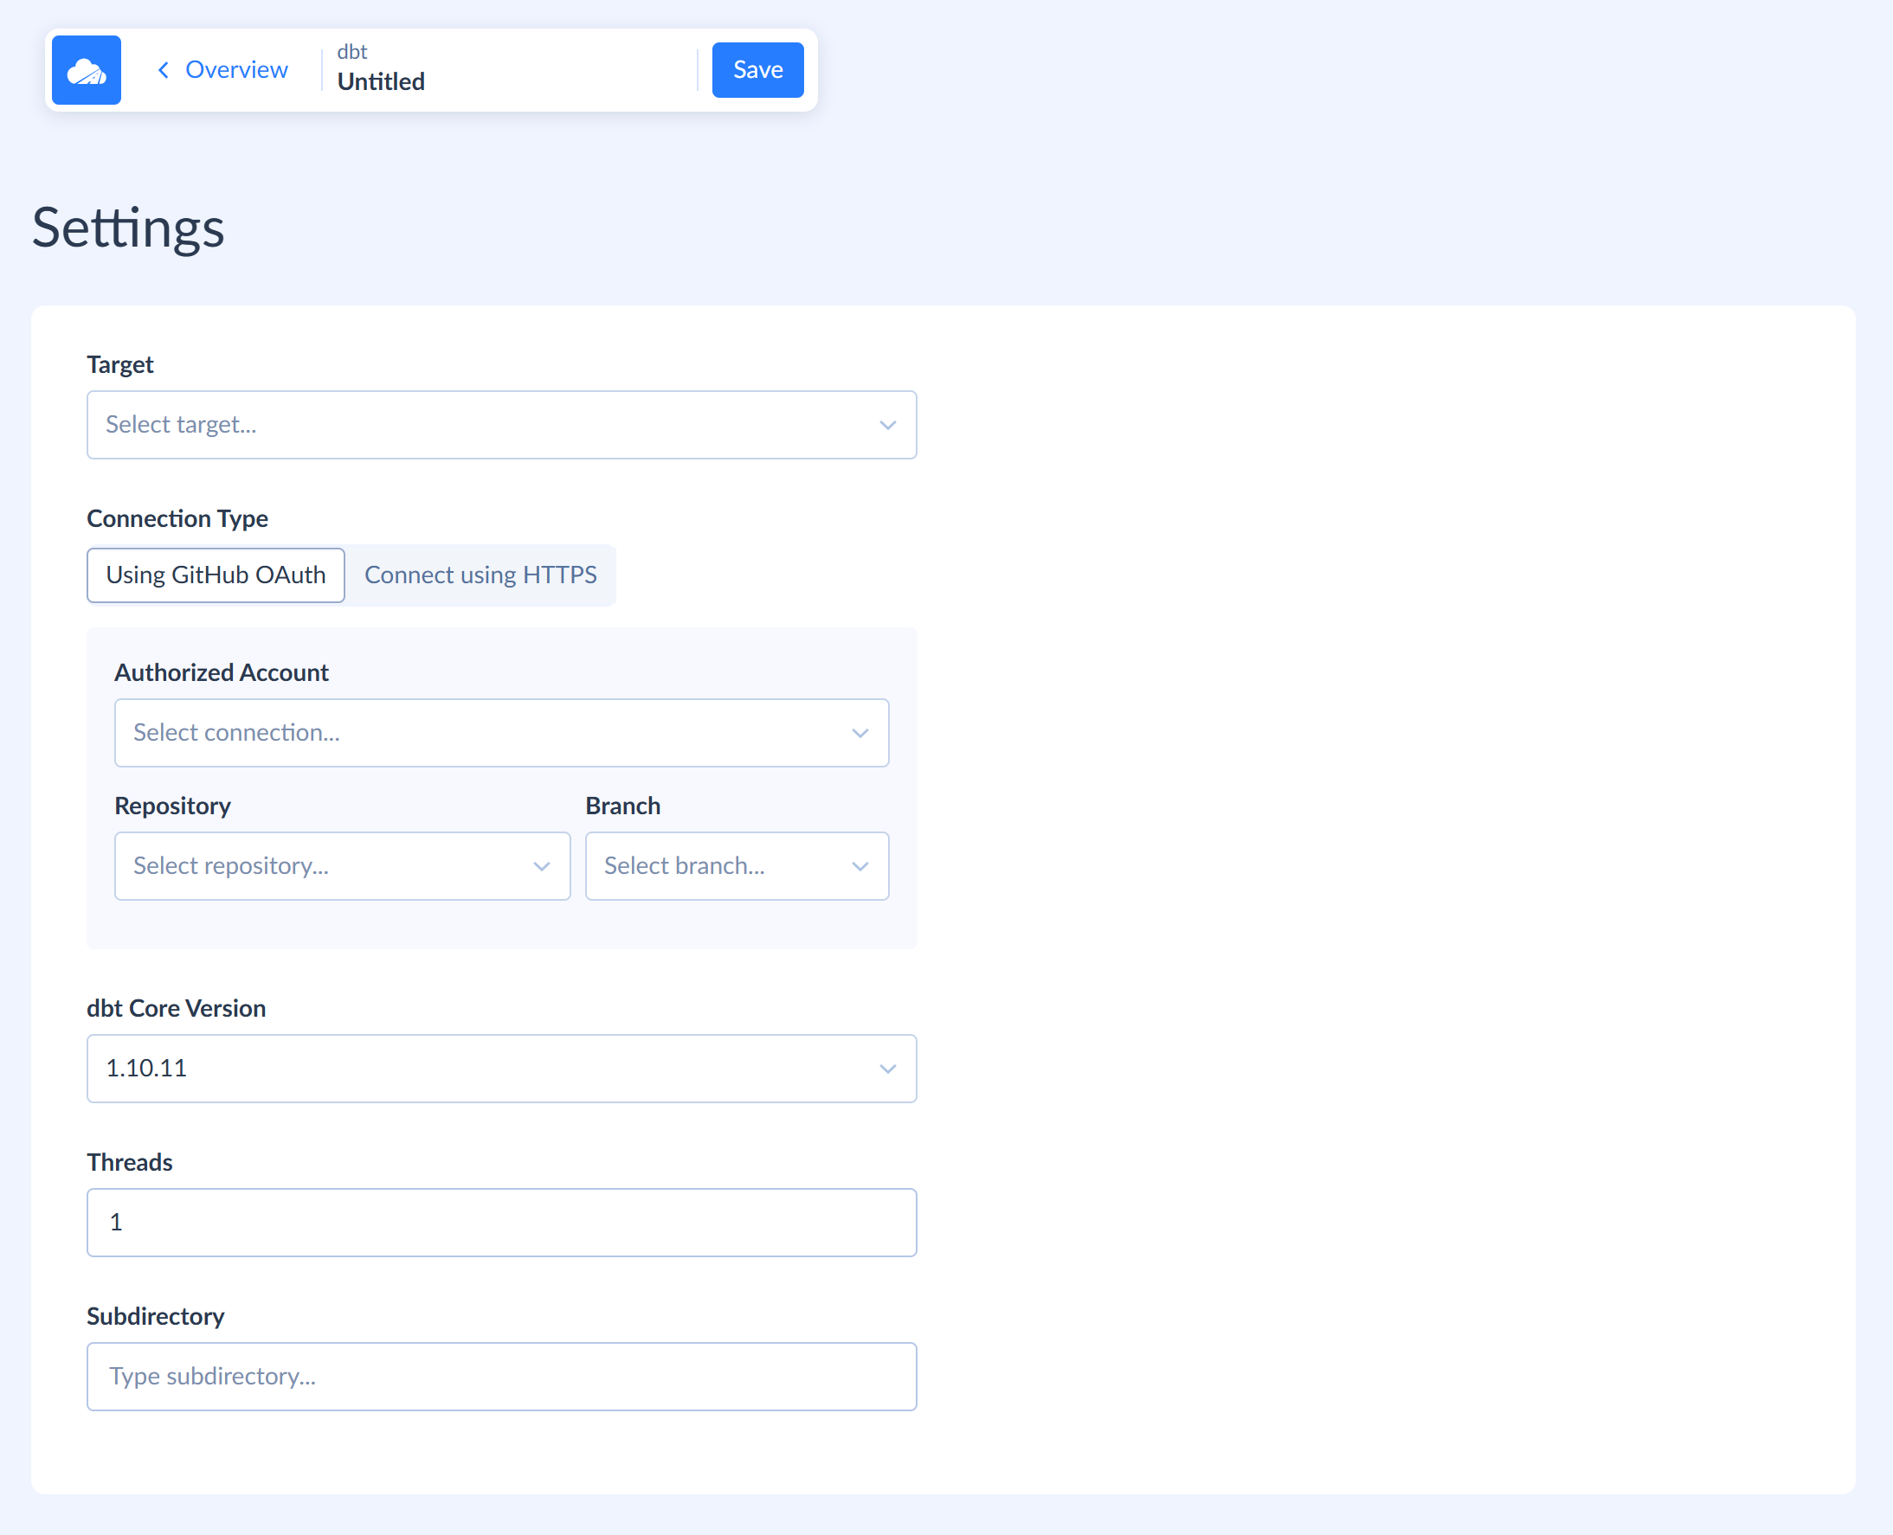Open the Select repository dropdown
The height and width of the screenshot is (1535, 1893).
tap(342, 865)
